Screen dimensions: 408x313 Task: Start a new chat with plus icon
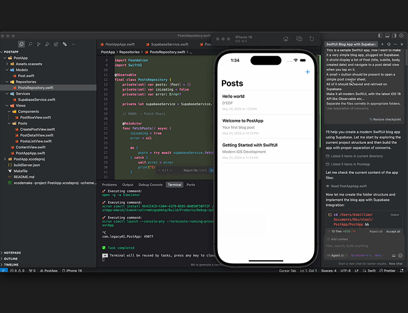point(382,44)
